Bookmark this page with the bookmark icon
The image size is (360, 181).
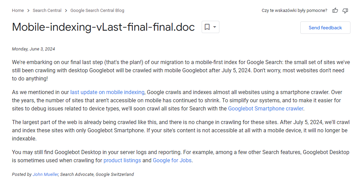point(207,27)
